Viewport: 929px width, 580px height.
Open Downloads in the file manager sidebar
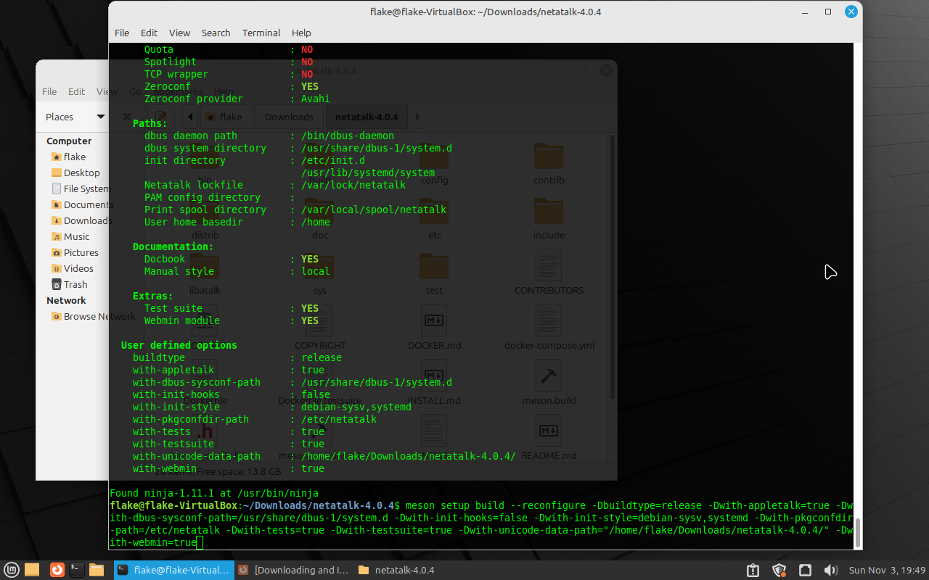click(x=80, y=220)
